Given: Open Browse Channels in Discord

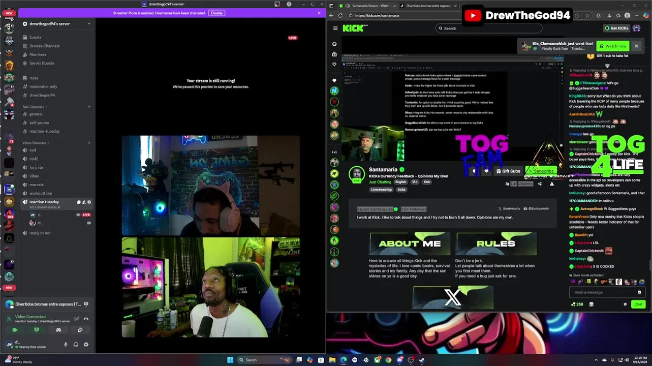Looking at the screenshot, I should [44, 46].
